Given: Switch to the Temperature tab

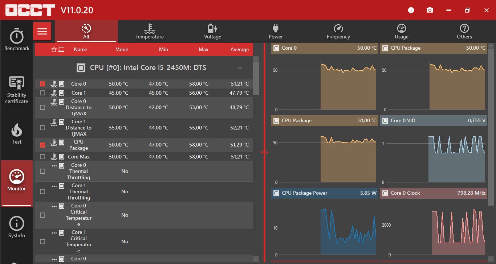Looking at the screenshot, I should coord(150,31).
